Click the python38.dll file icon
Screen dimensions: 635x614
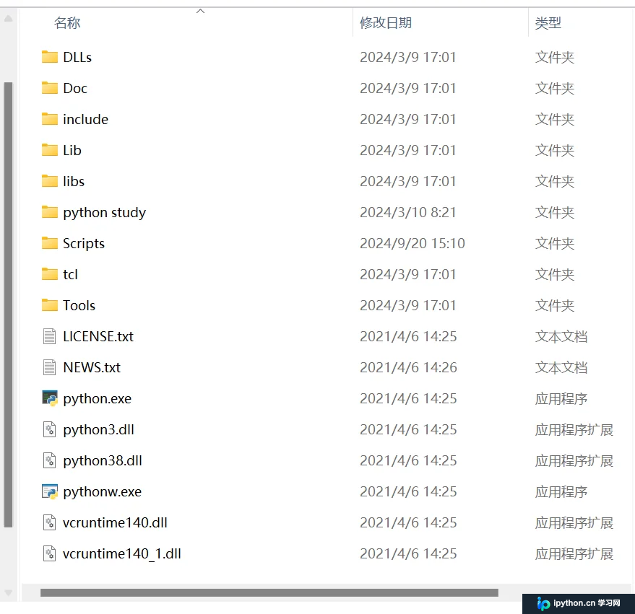tap(49, 460)
